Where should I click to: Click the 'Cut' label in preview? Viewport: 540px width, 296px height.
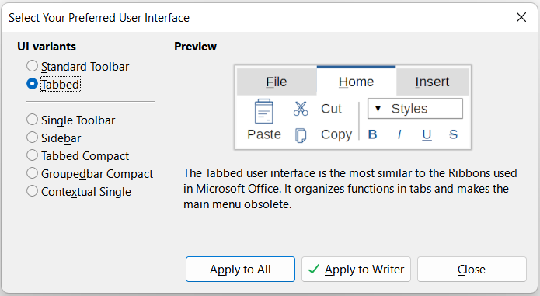331,109
